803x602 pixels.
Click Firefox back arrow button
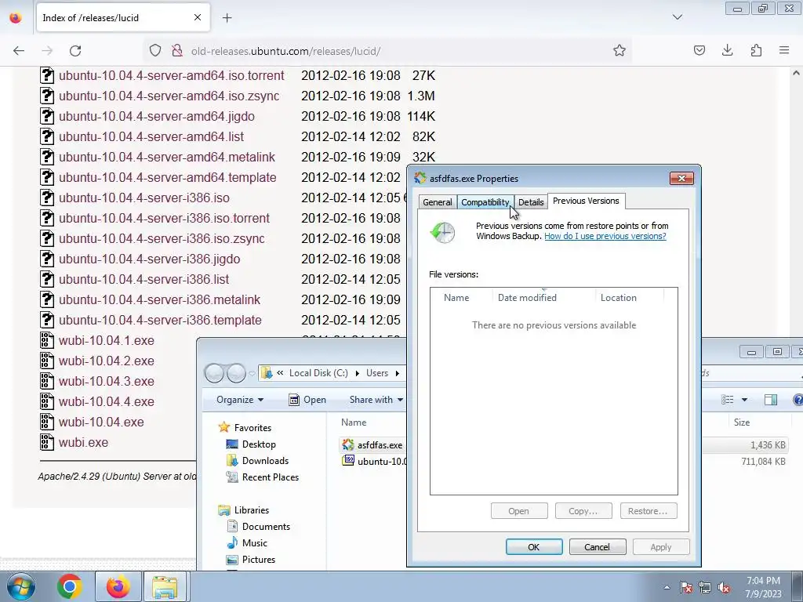click(x=19, y=51)
